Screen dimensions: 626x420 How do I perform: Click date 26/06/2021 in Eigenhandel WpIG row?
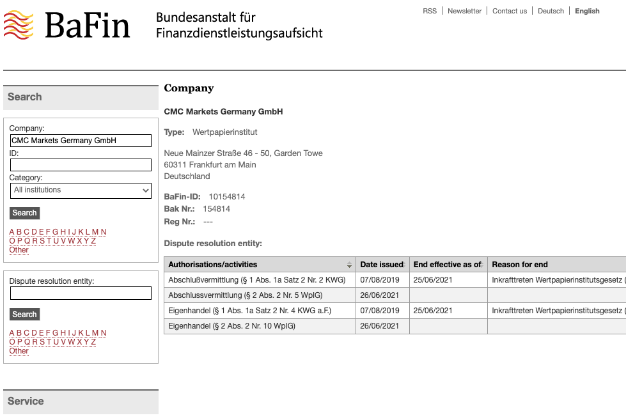point(379,326)
